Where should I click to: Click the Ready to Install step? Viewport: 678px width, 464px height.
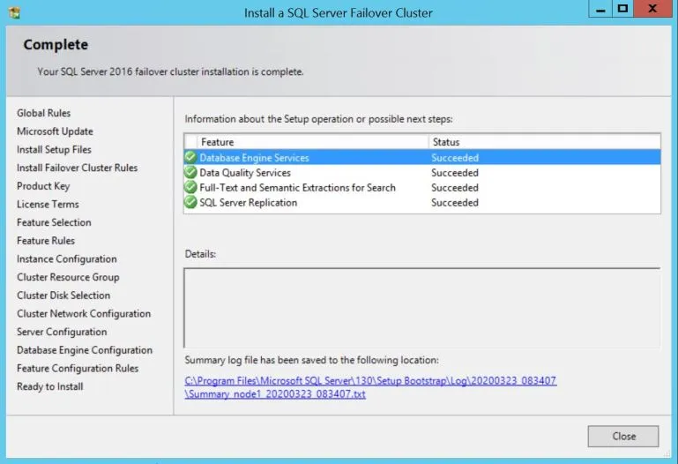tap(50, 386)
